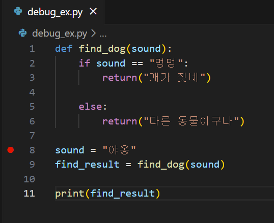
Task: Open the debug_ex.py breadcrumb item
Action: click(x=60, y=34)
